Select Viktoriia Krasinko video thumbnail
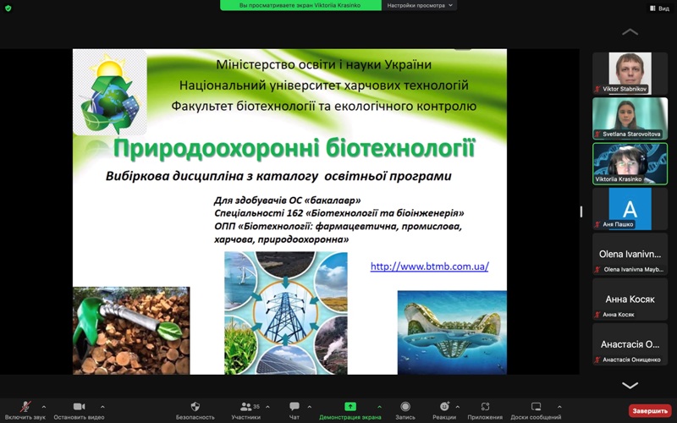The height and width of the screenshot is (423, 677). click(630, 163)
